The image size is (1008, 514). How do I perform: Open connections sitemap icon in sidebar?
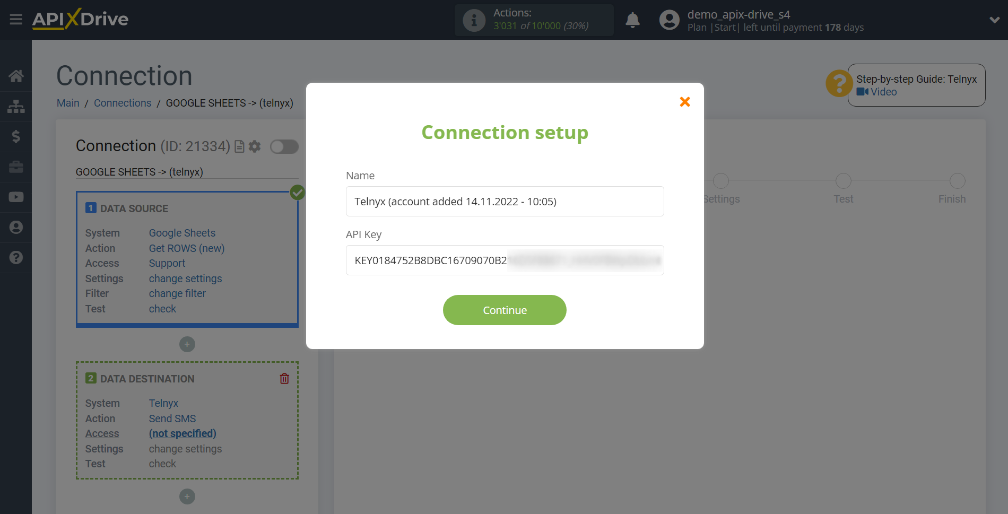tap(16, 106)
